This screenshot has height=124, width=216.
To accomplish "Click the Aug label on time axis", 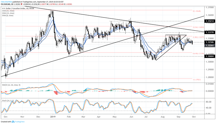I will coord(163,117).
